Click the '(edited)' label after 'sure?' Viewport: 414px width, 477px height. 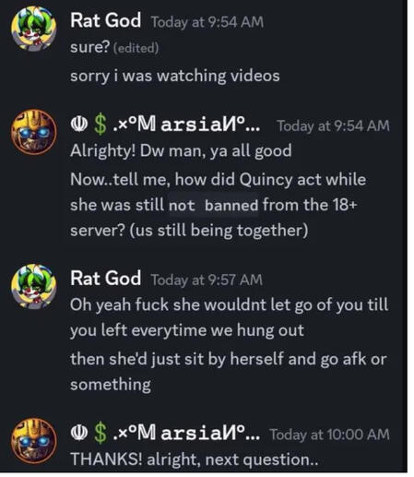(x=136, y=48)
